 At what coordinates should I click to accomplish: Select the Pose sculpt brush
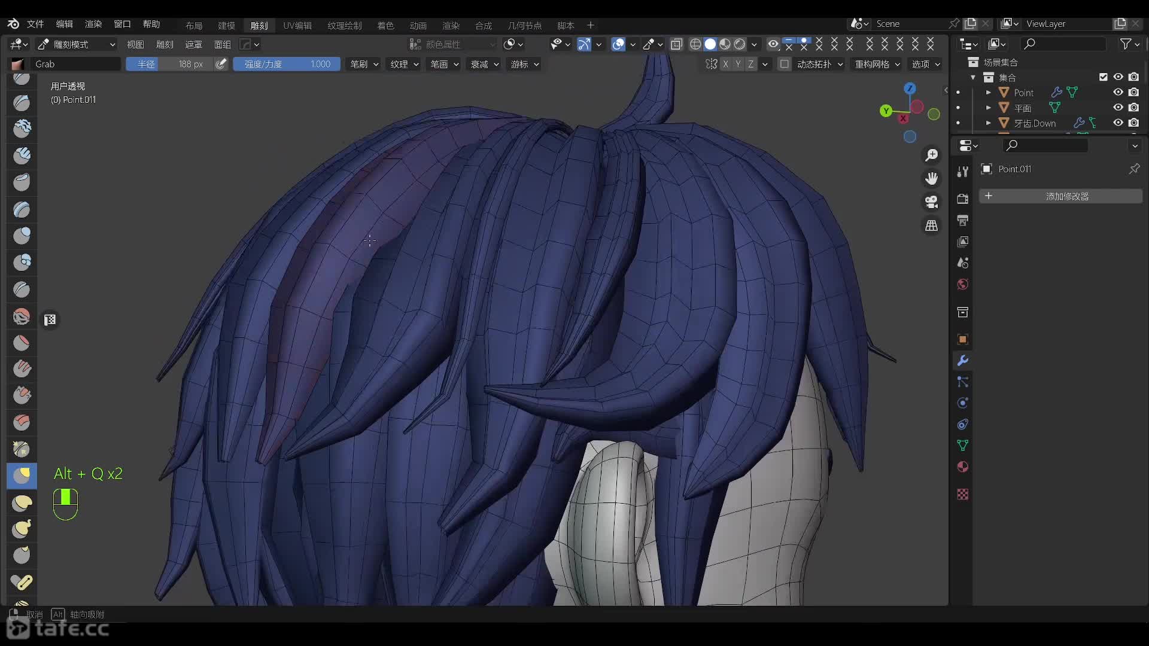22,581
